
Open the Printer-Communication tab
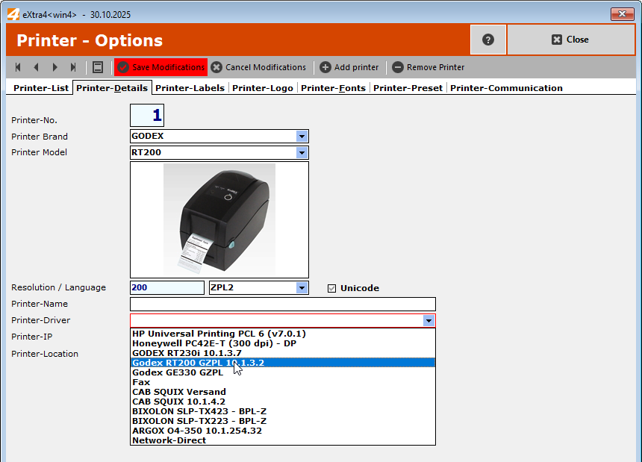coord(506,88)
